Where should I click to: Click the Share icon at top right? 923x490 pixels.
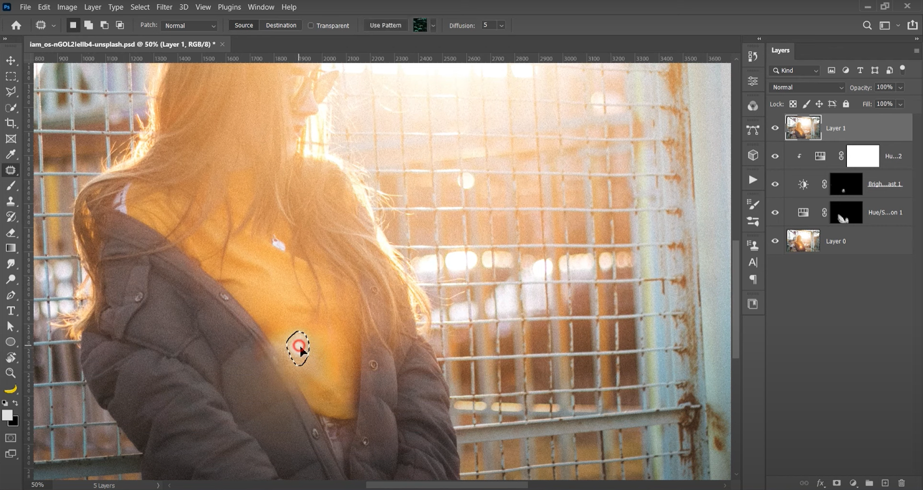point(913,25)
